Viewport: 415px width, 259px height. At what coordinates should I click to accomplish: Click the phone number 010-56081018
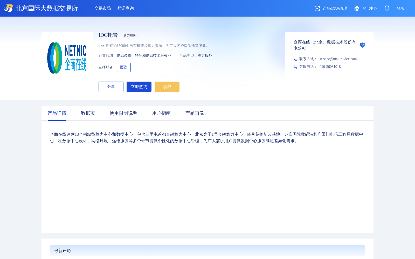pos(330,67)
